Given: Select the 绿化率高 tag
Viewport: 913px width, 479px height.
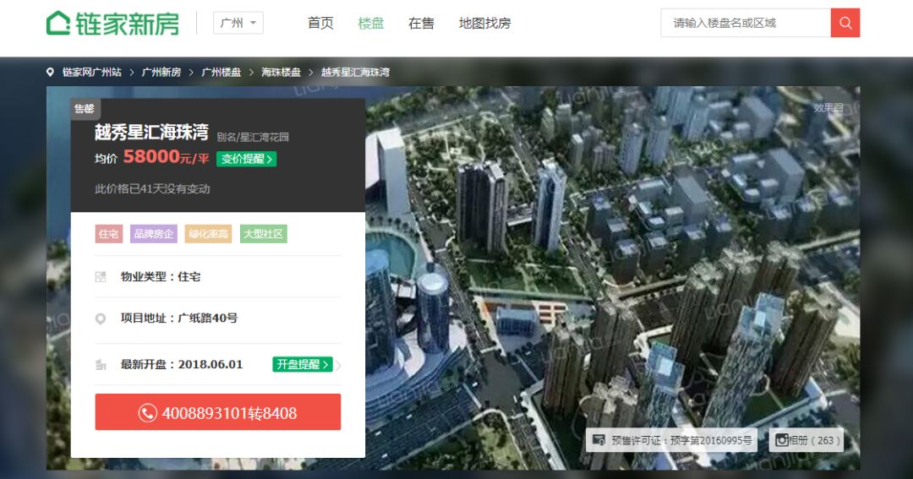Looking at the screenshot, I should 209,234.
